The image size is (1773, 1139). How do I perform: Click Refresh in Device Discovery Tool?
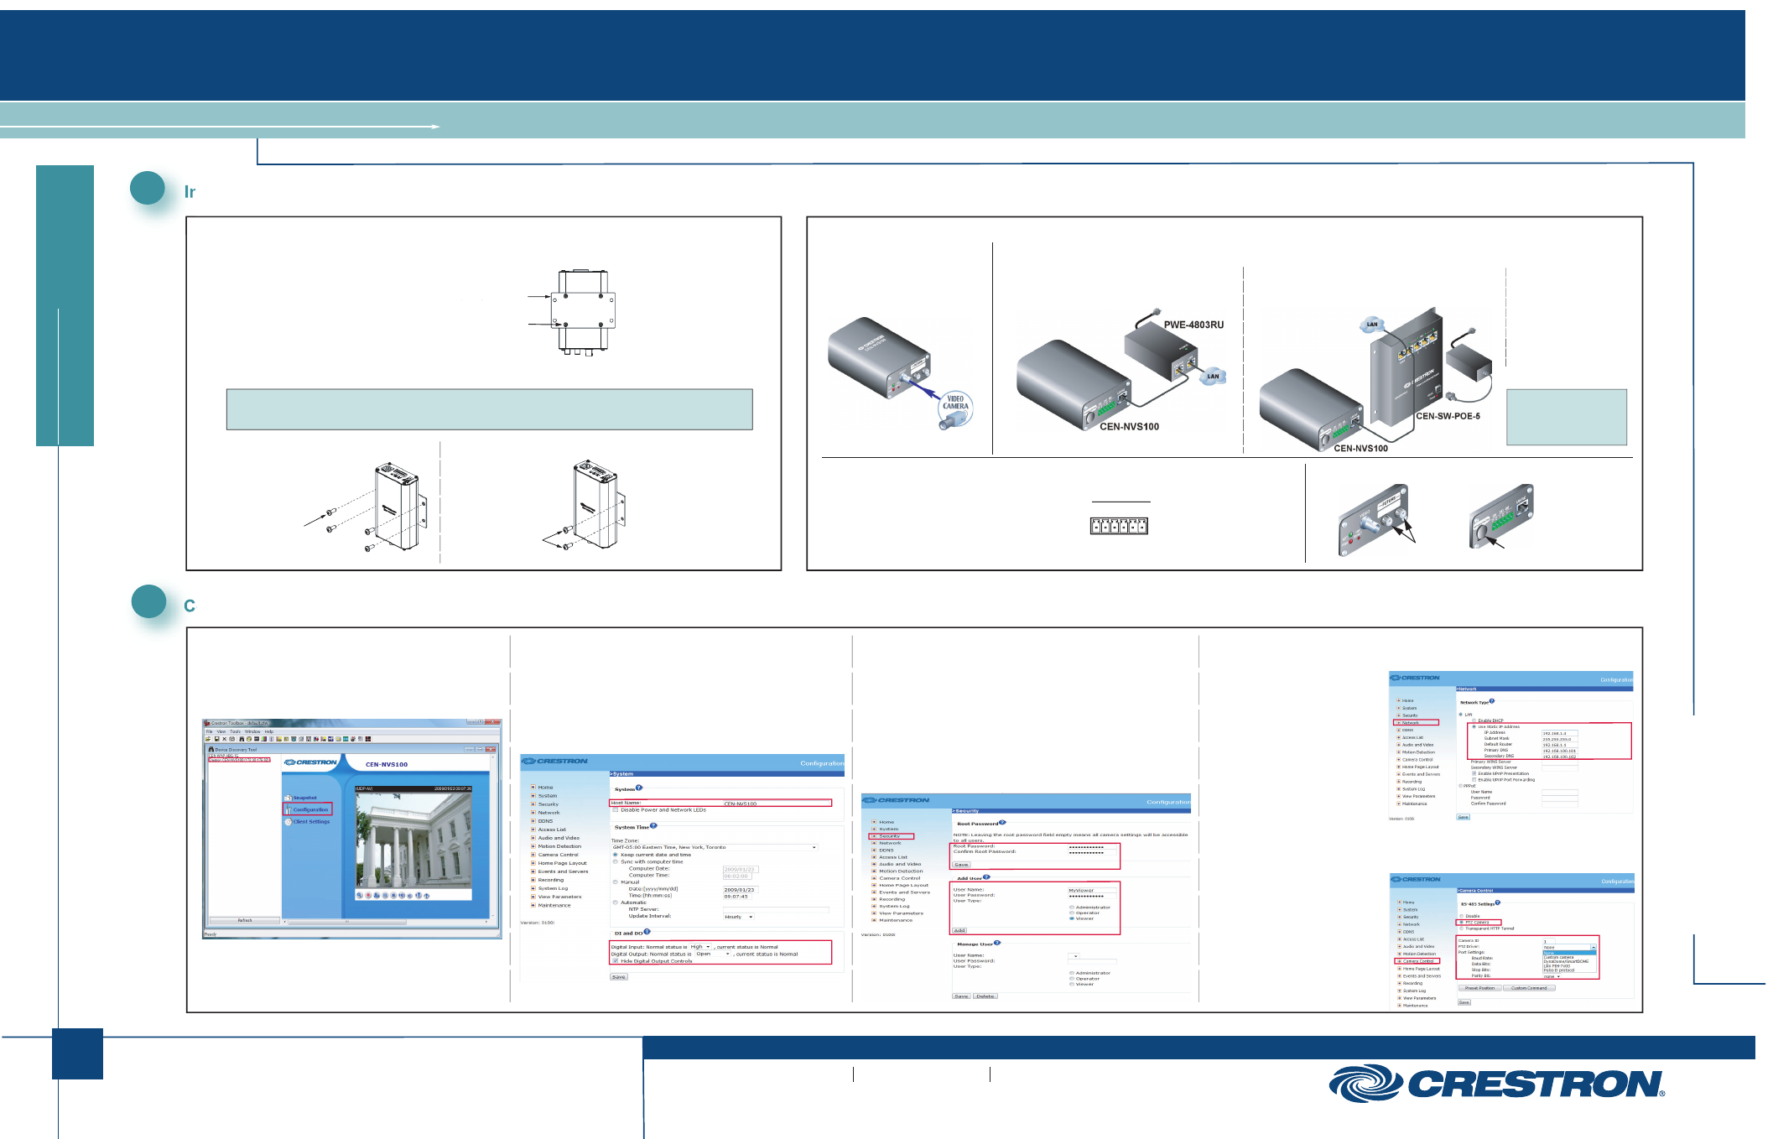(x=245, y=920)
